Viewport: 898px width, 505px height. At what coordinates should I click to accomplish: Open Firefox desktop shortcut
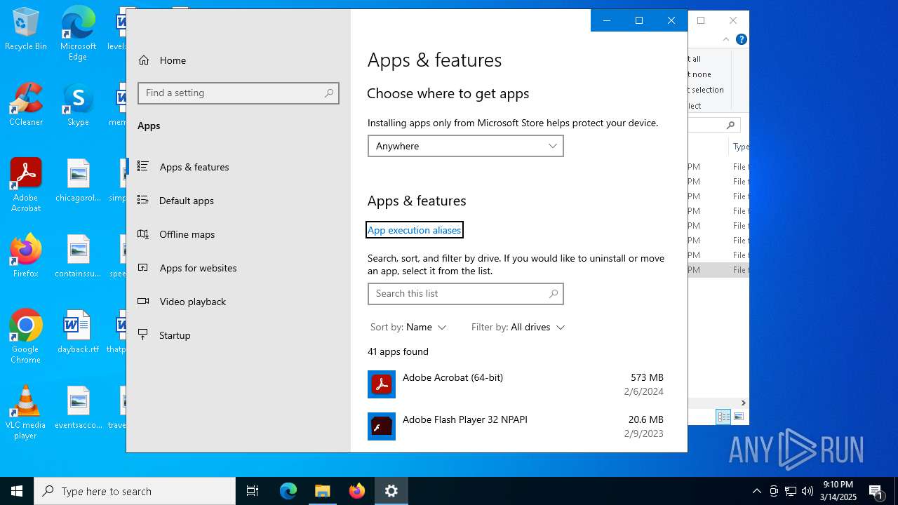(26, 256)
